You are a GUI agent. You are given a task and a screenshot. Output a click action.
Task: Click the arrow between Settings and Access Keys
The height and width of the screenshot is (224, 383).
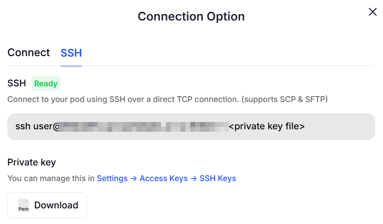(x=133, y=178)
